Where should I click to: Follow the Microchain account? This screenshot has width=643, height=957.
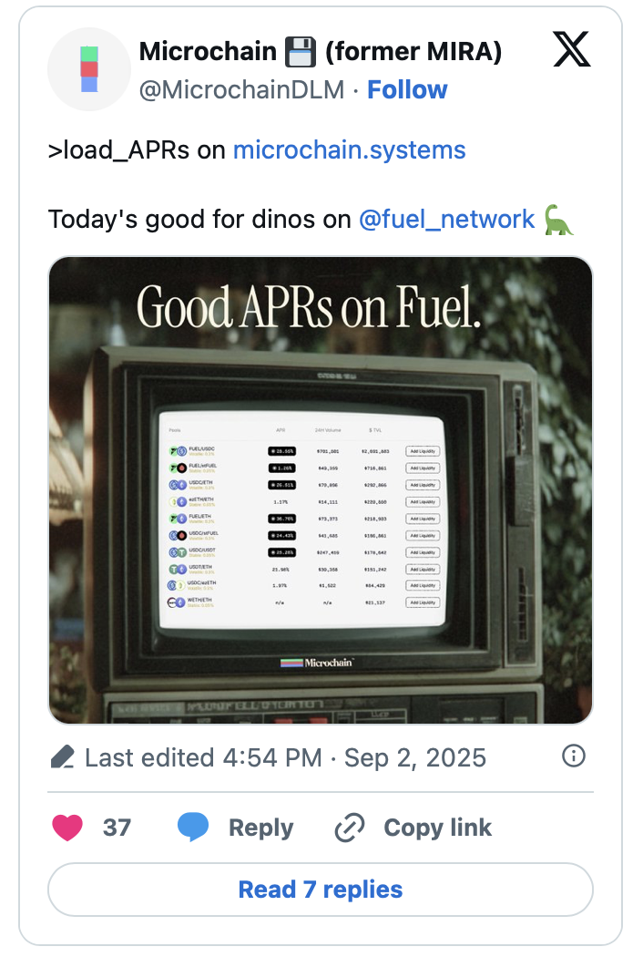click(x=407, y=90)
